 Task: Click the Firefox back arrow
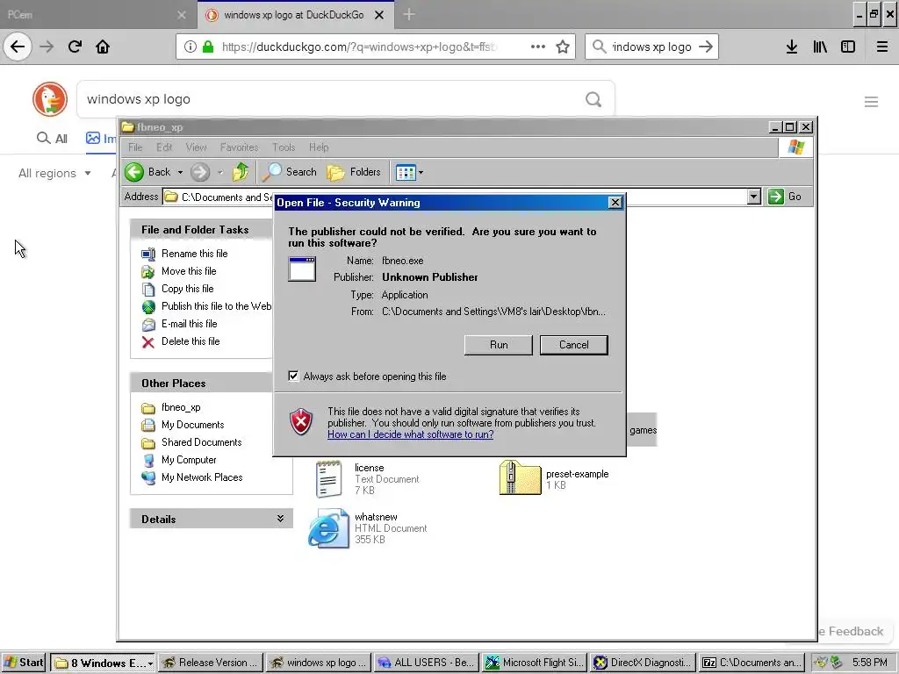point(18,47)
